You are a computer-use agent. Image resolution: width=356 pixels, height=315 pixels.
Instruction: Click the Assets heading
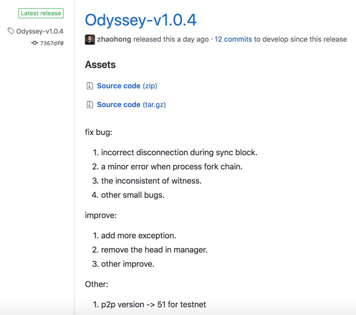(x=100, y=64)
